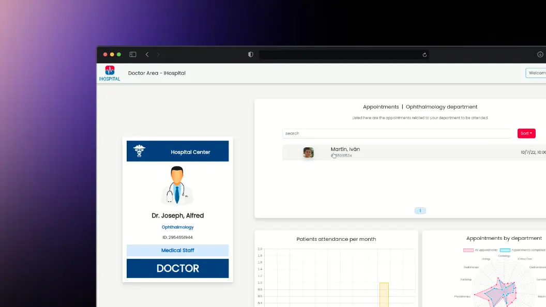
Task: Click the back navigation arrow in the browser
Action: tap(147, 54)
